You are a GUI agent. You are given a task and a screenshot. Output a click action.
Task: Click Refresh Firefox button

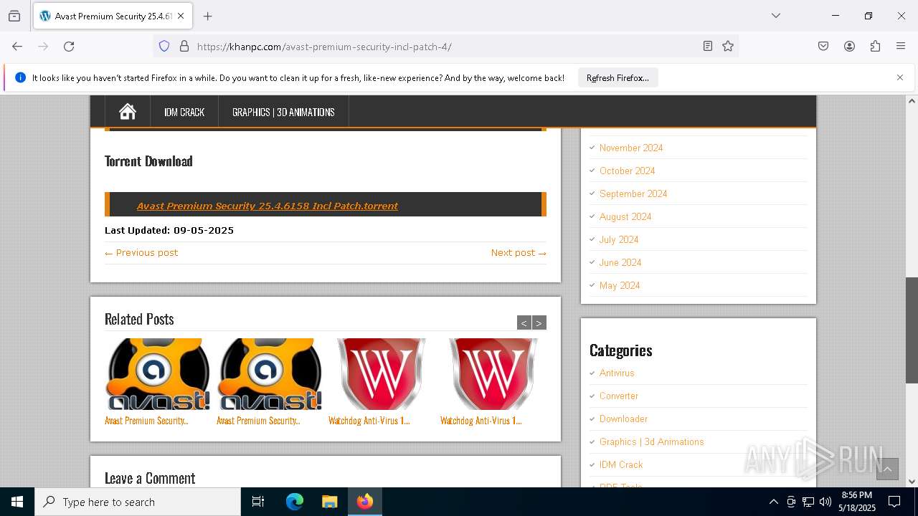pyautogui.click(x=617, y=77)
